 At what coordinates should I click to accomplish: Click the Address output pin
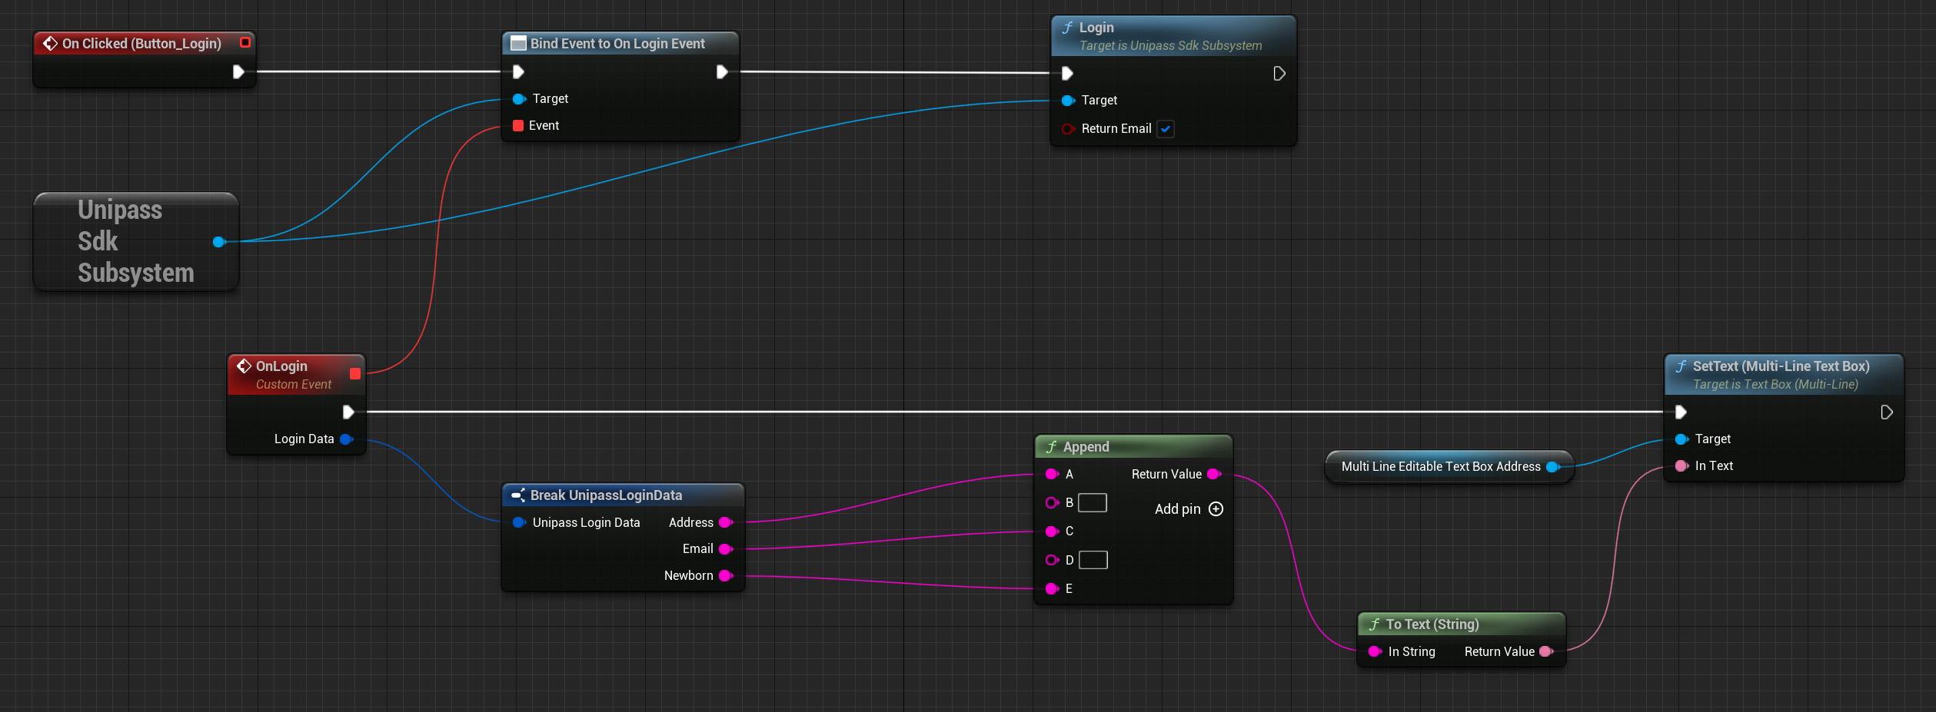(725, 522)
